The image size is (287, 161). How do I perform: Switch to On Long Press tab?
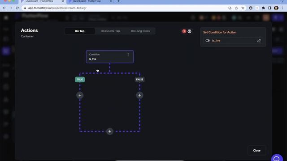click(140, 31)
